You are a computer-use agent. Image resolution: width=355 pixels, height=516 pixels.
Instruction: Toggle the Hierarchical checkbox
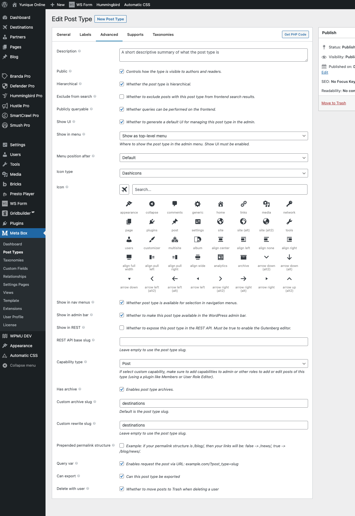click(x=122, y=84)
